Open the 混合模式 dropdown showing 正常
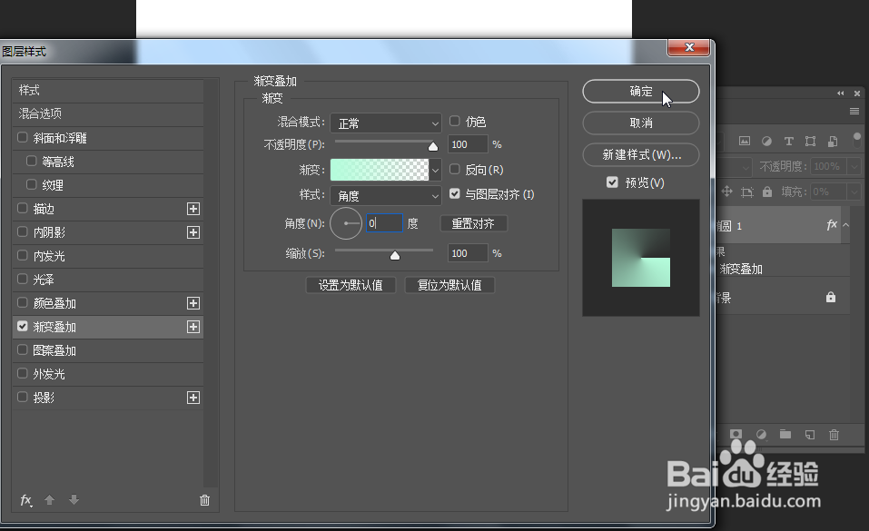This screenshot has height=531, width=869. pyautogui.click(x=385, y=122)
